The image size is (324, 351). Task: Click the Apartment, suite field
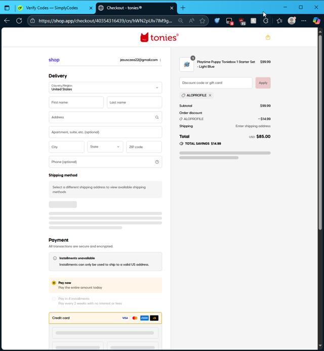point(105,132)
